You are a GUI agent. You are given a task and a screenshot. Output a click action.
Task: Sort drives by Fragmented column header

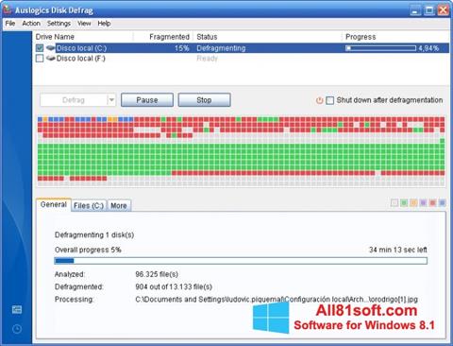tap(169, 37)
